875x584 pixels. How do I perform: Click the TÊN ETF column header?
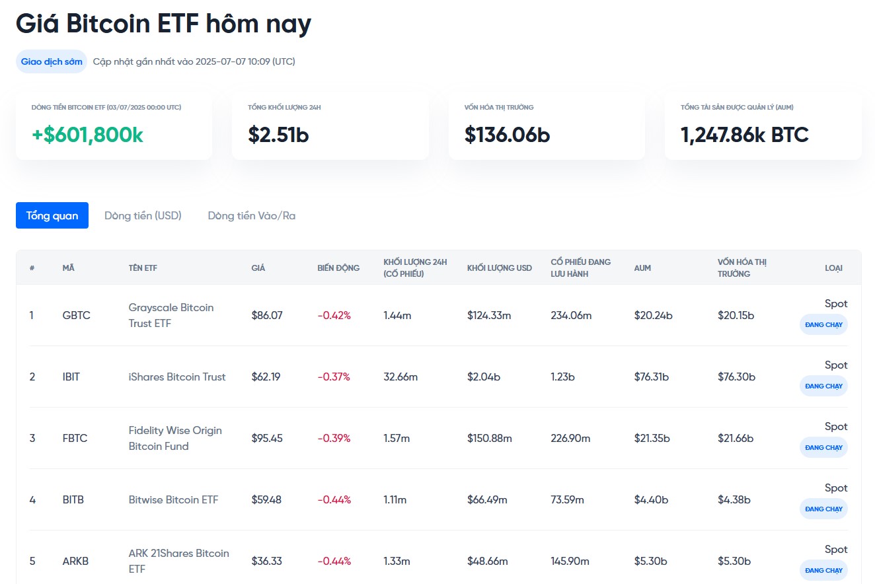(143, 268)
